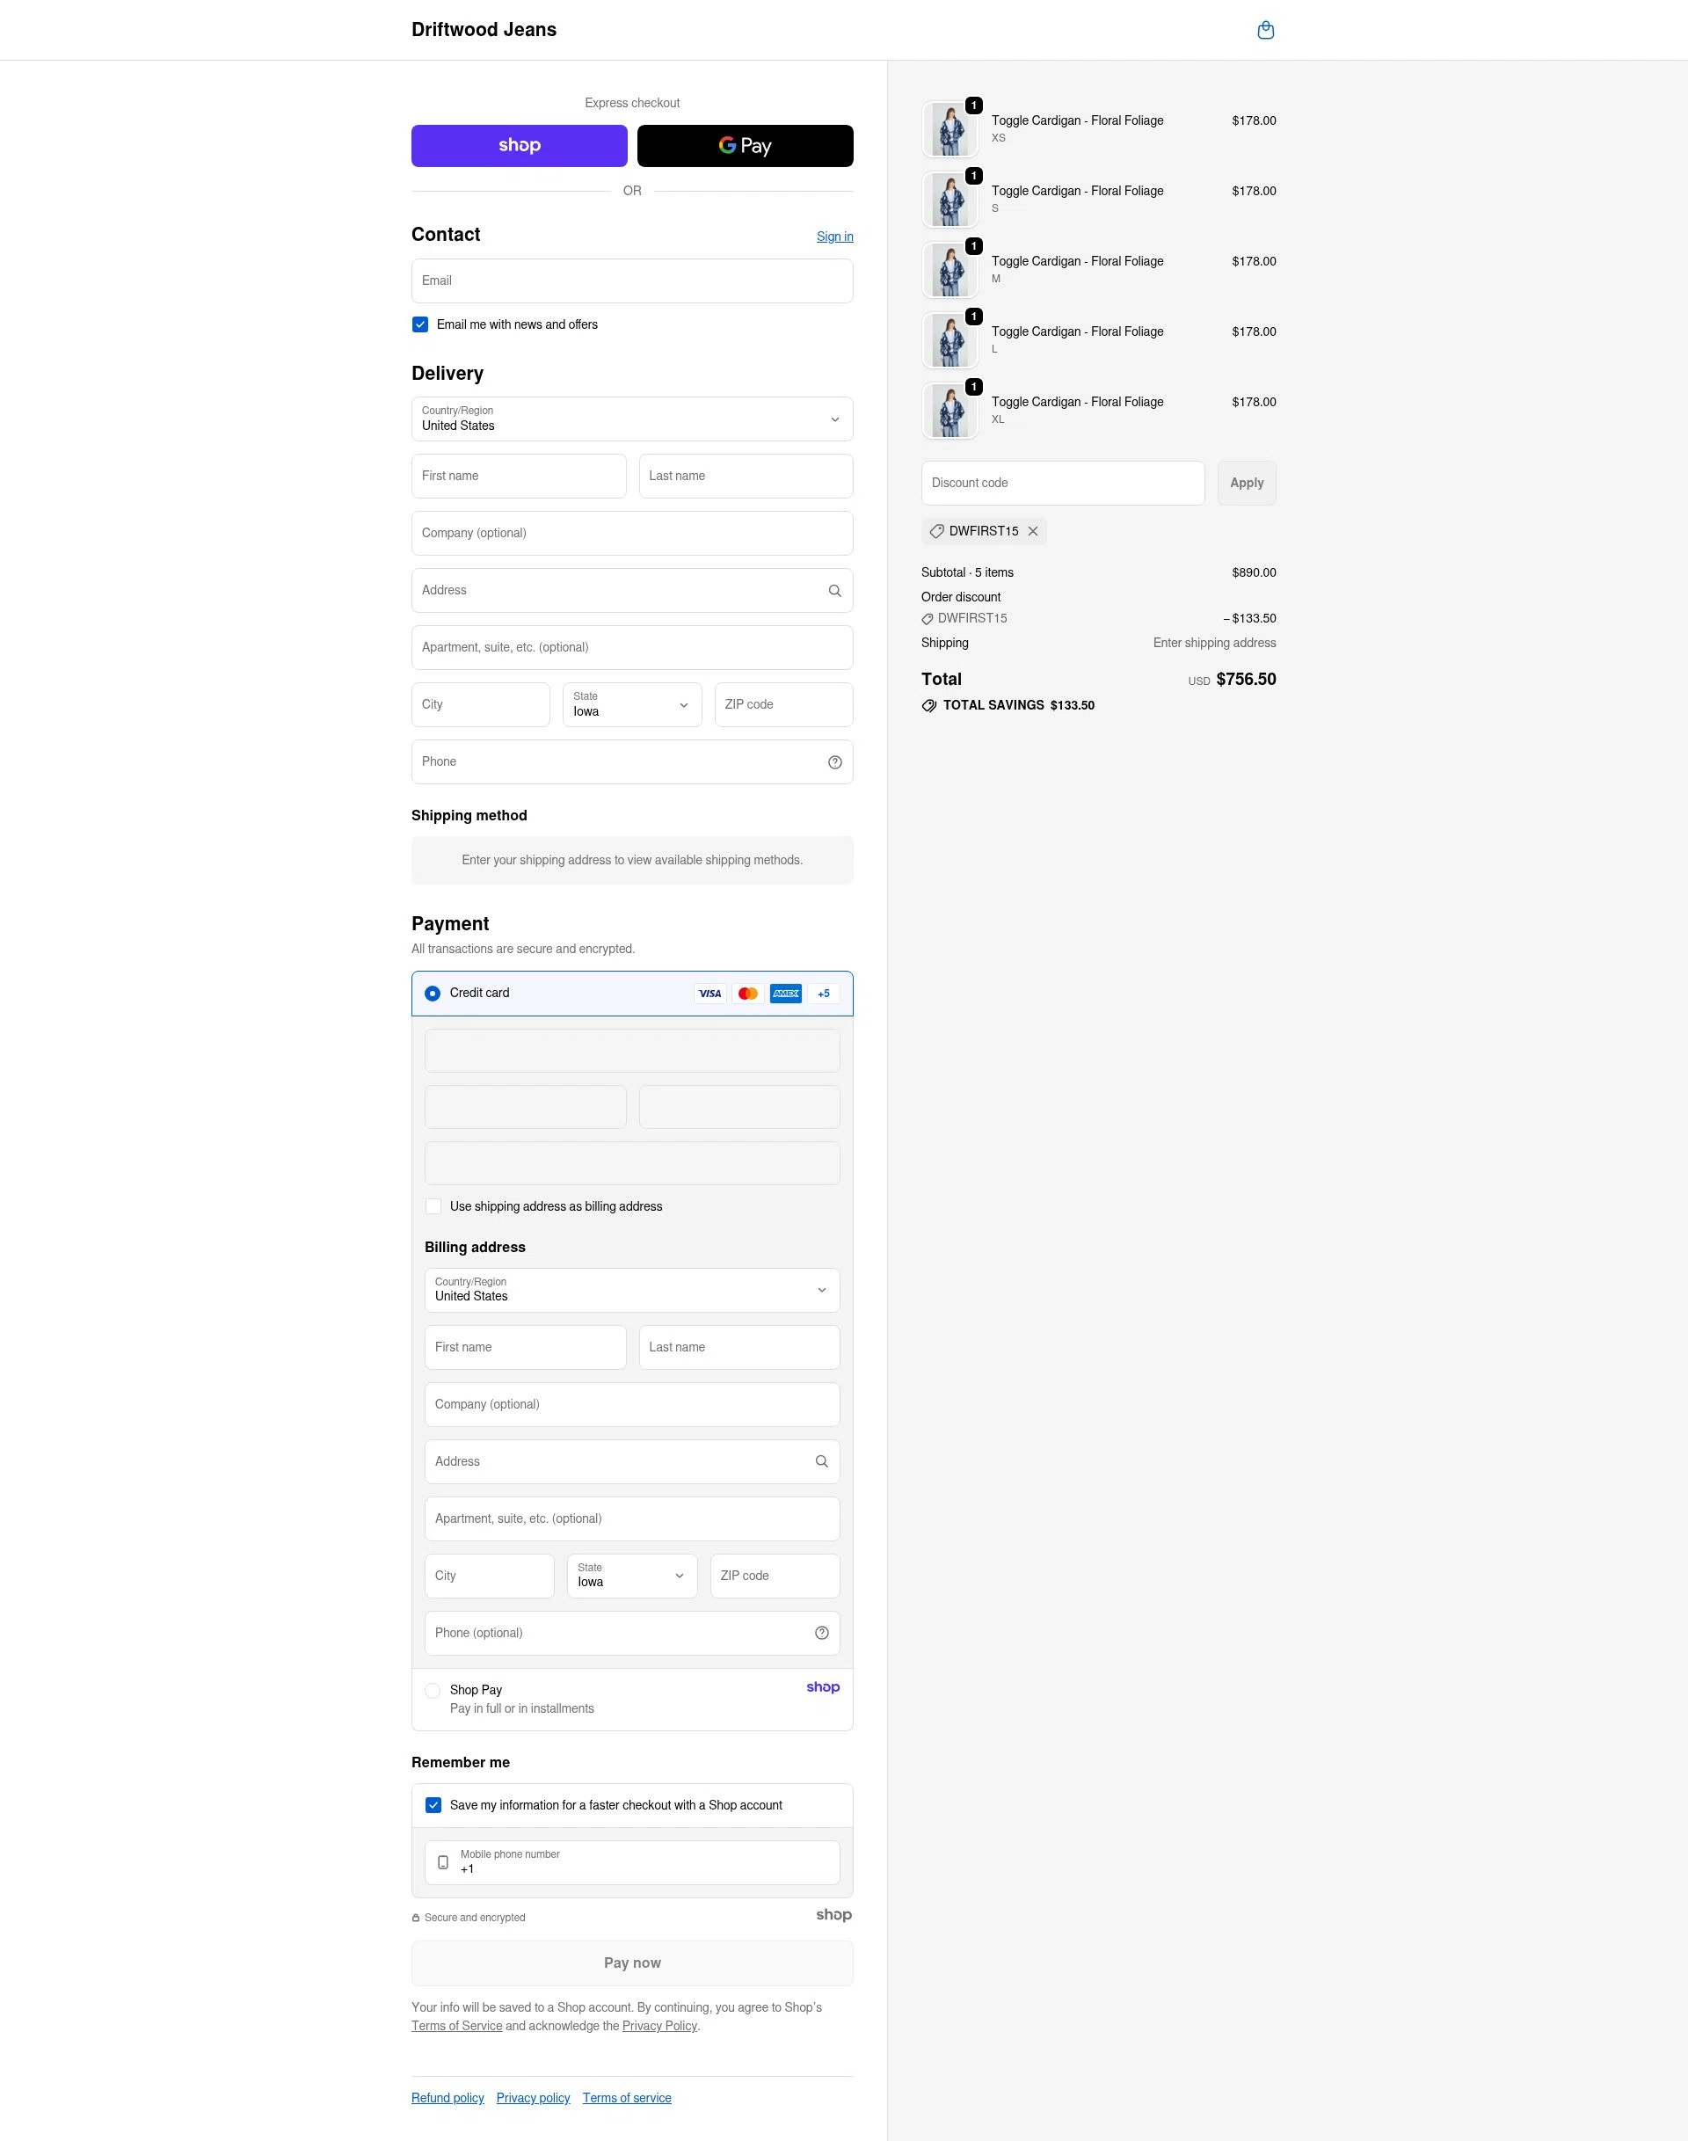The width and height of the screenshot is (1688, 2141).
Task: Open the cart icon in the header
Action: [1266, 31]
